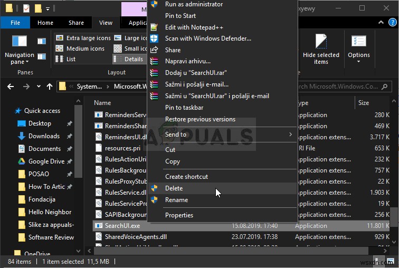
Task: Open recent locations dropdown arrow
Action: 39,87
